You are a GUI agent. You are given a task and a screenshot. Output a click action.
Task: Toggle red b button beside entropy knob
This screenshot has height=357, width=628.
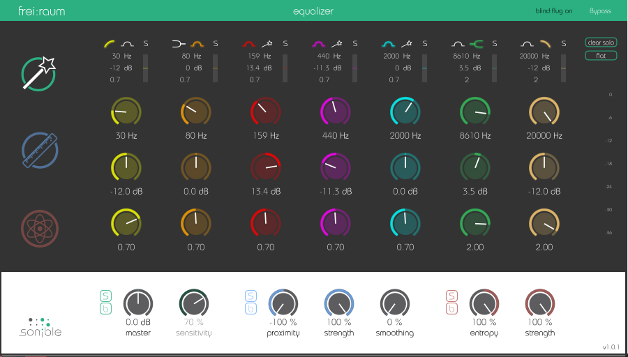[451, 309]
